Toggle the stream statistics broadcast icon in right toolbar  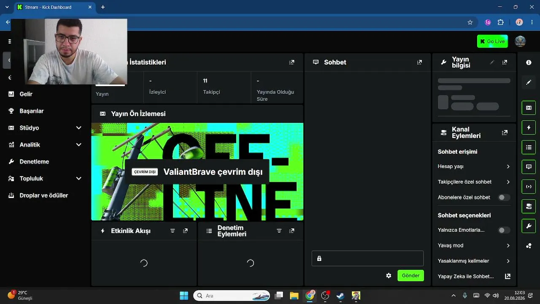(529, 187)
